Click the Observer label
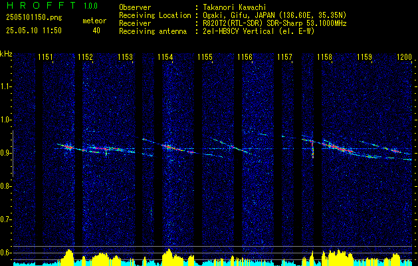The height and width of the screenshot is (266, 418). (135, 7)
